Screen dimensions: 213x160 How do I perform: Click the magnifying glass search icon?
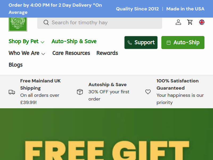(46, 22)
